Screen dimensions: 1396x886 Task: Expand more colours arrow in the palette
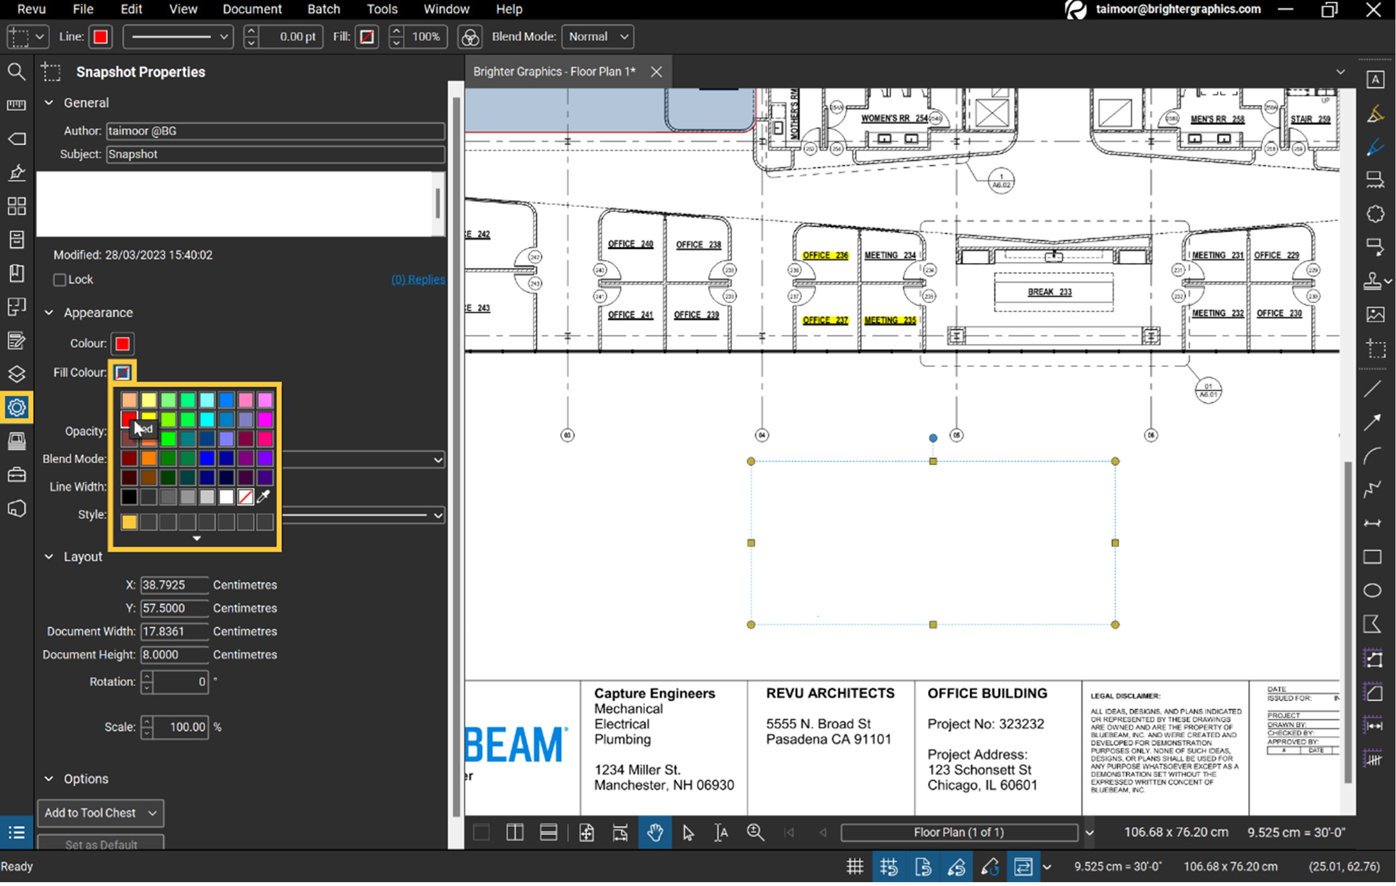coord(197,539)
